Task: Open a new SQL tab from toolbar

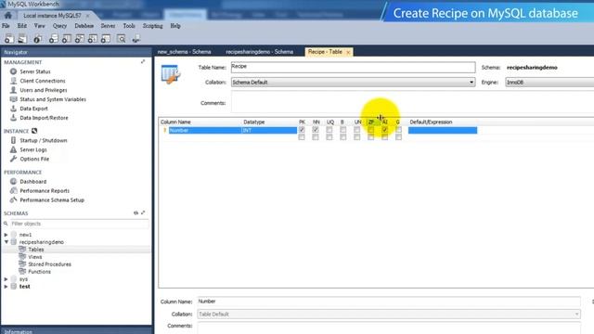Action: 9,39
